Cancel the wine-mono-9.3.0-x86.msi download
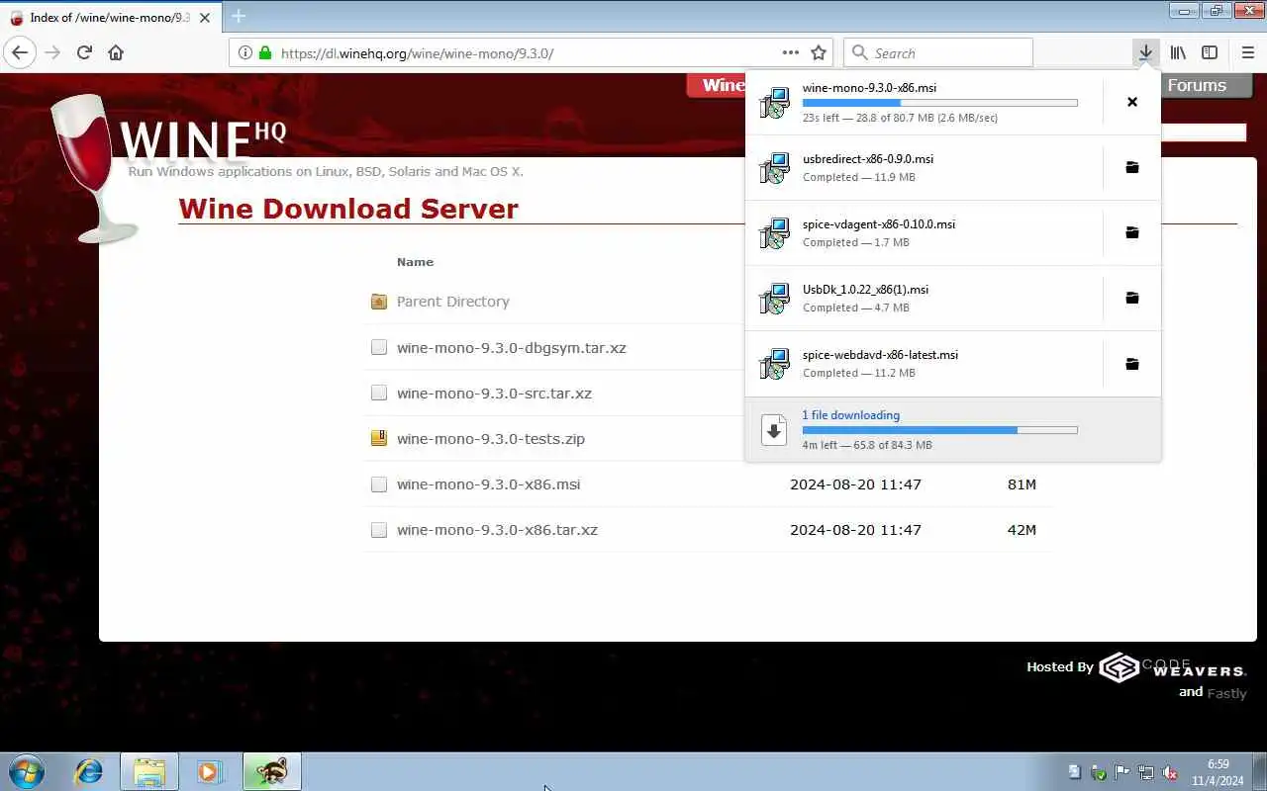Image resolution: width=1267 pixels, height=791 pixels. 1132,102
